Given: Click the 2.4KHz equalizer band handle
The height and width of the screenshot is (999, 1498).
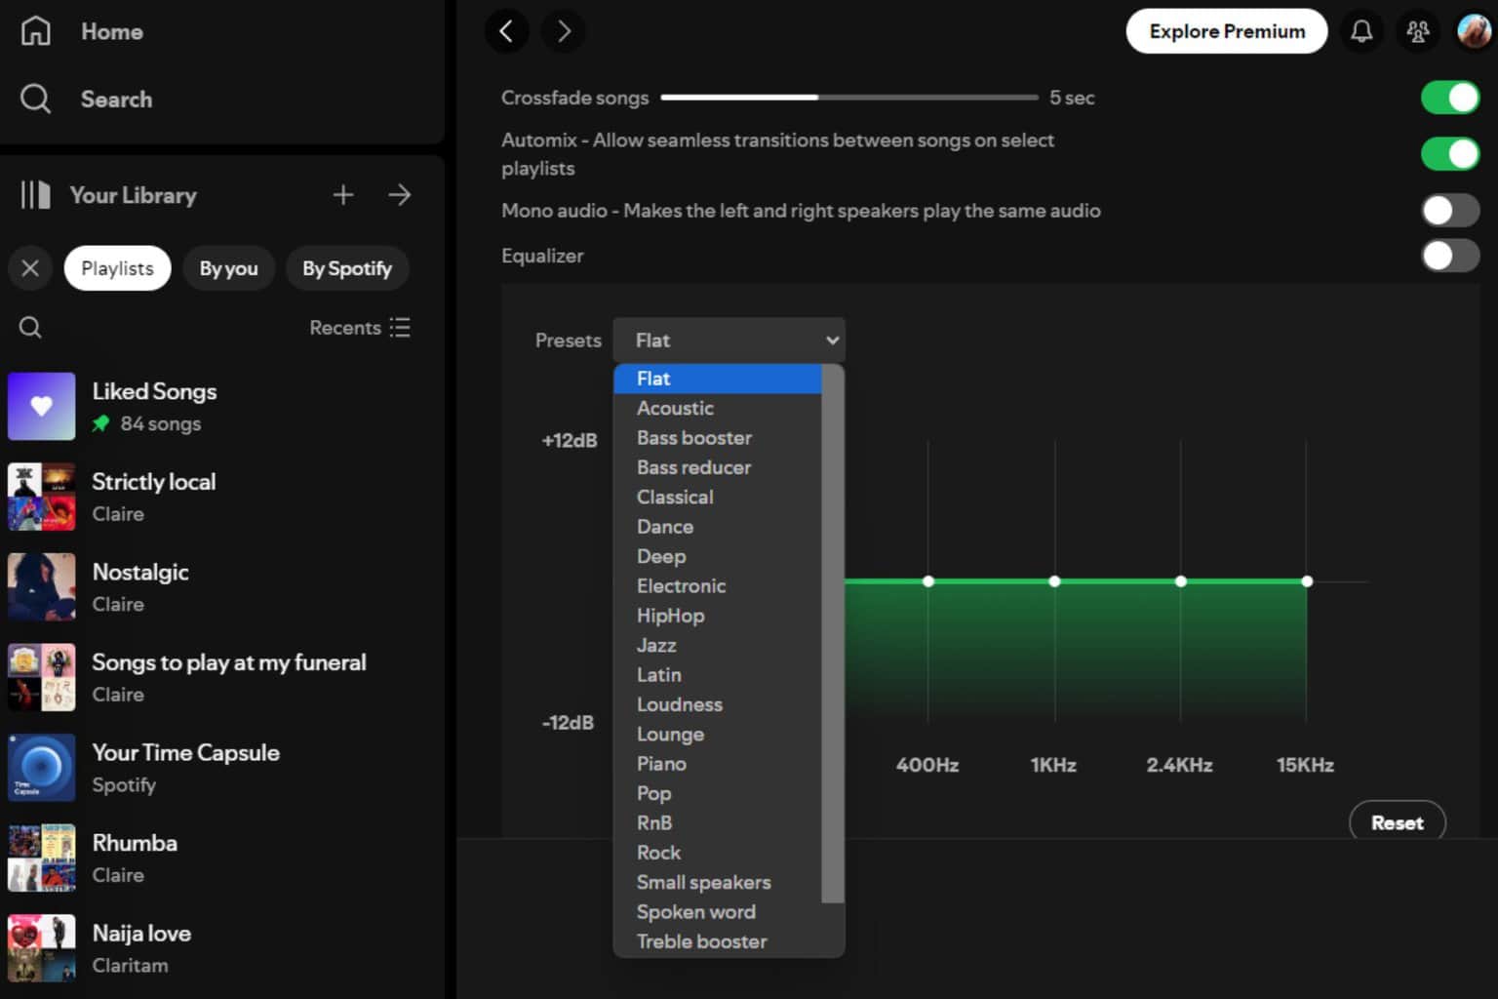Looking at the screenshot, I should (1181, 581).
